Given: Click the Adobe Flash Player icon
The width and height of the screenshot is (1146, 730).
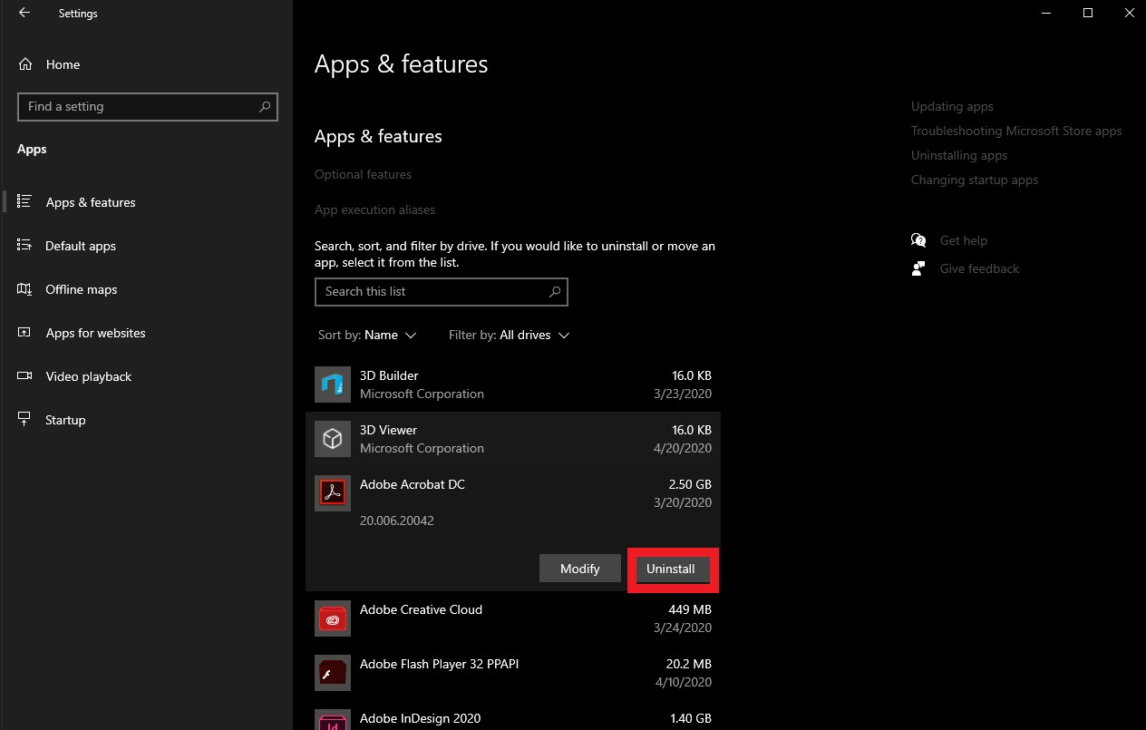Looking at the screenshot, I should [x=333, y=673].
